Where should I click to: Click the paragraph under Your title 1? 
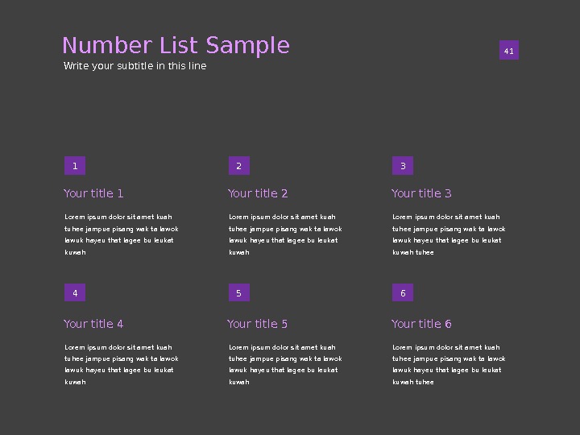point(121,234)
